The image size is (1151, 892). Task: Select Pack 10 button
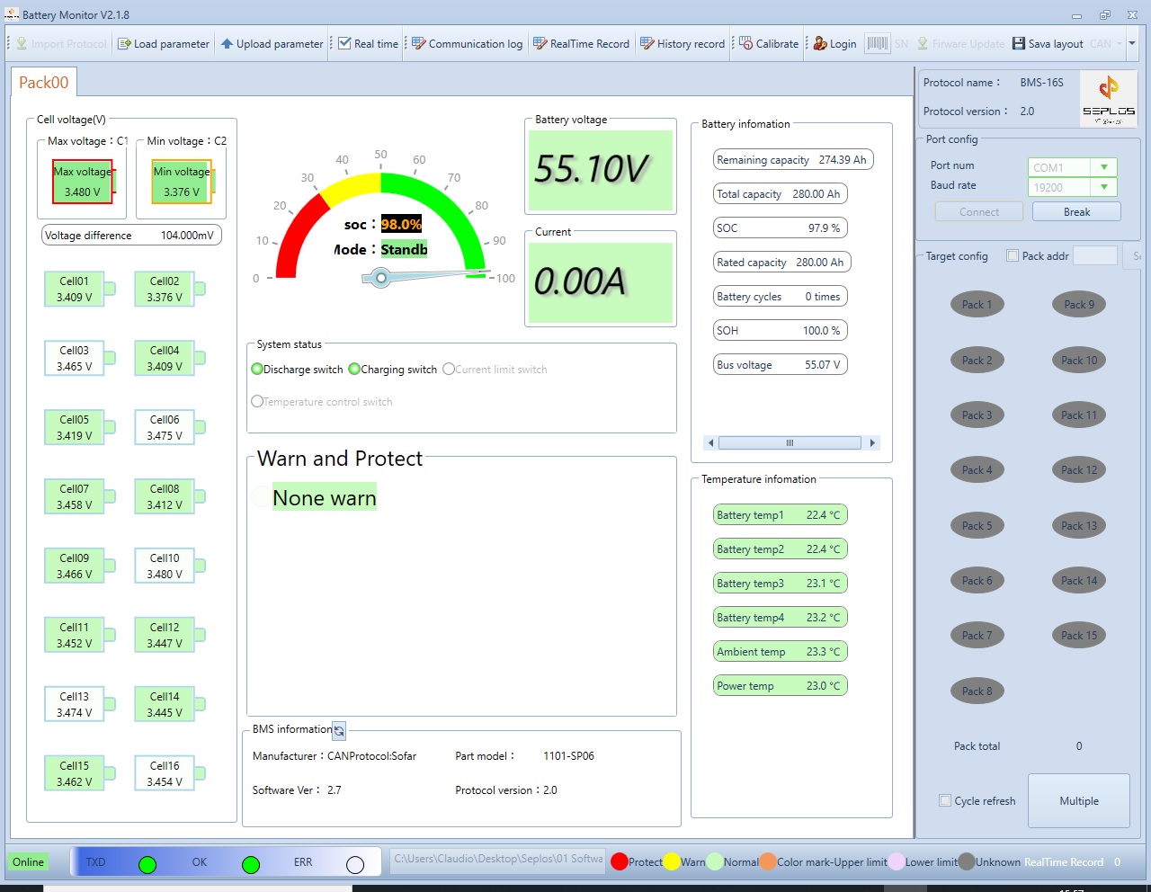tap(1079, 360)
